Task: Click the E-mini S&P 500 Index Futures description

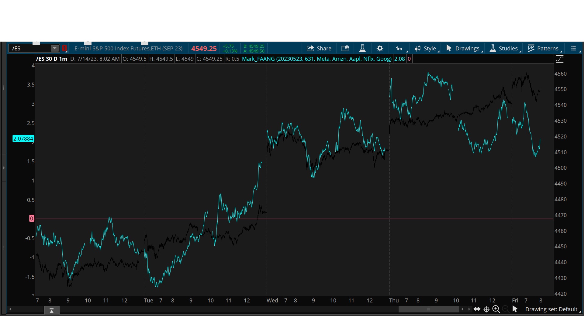Action: pos(129,48)
